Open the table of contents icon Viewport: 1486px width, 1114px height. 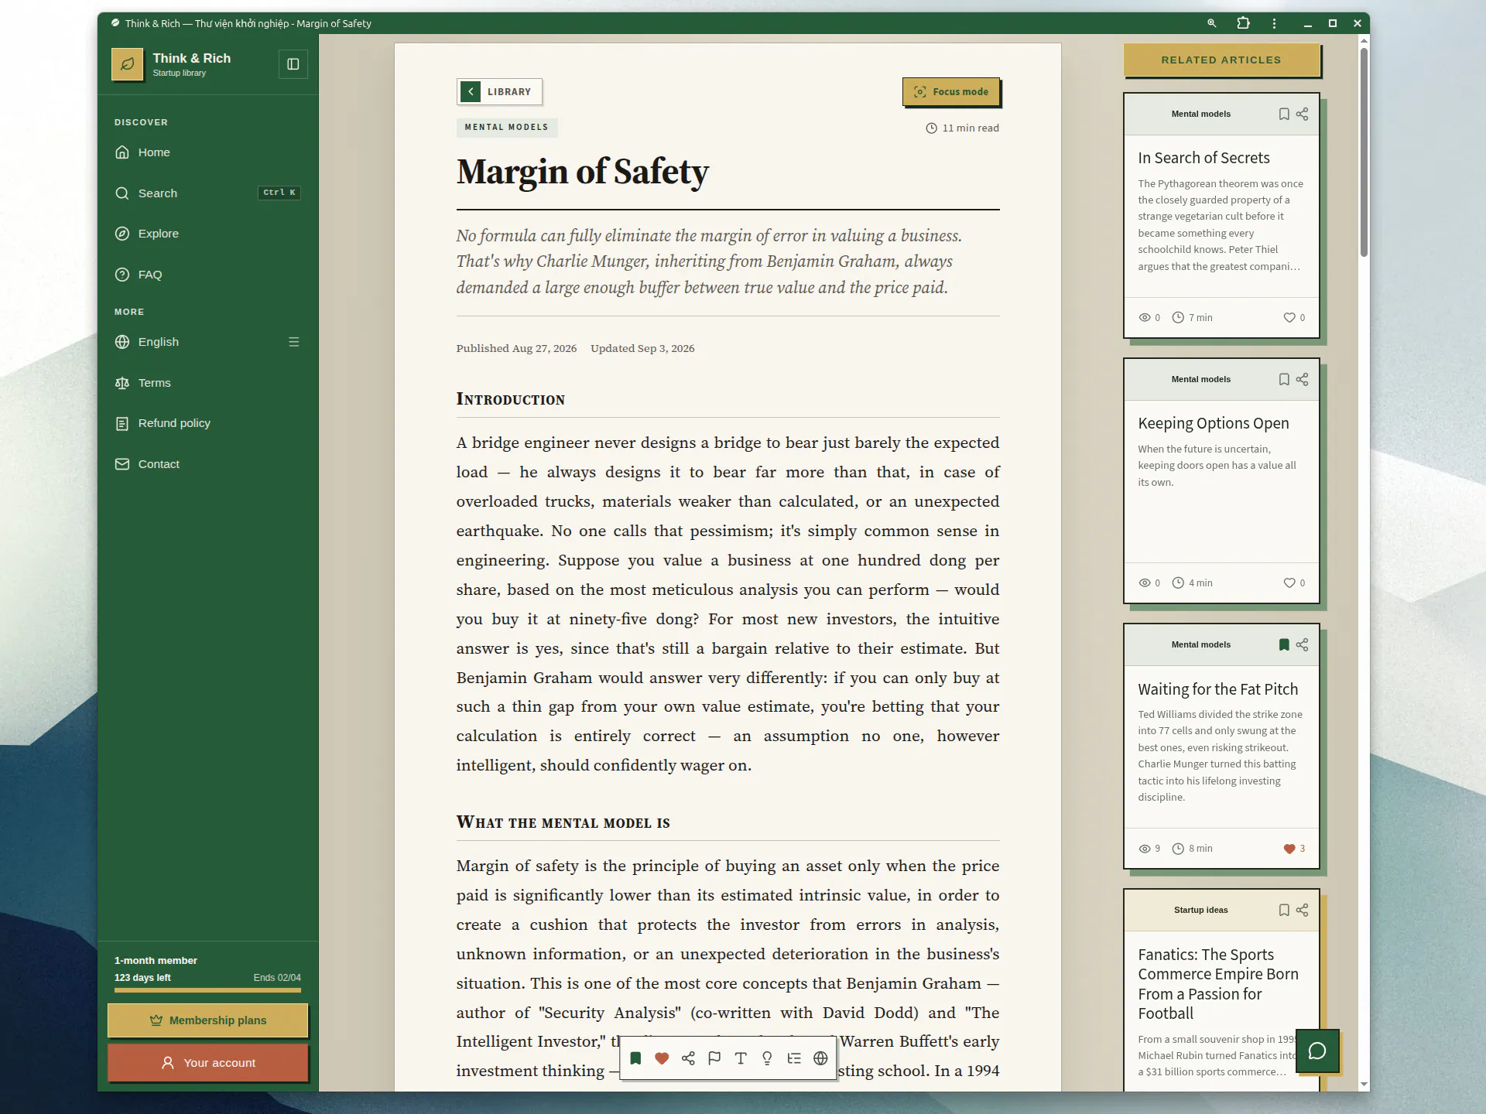(794, 1058)
